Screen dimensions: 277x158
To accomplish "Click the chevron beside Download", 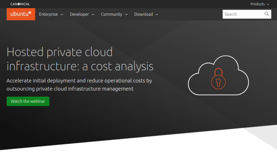I will point(157,15).
